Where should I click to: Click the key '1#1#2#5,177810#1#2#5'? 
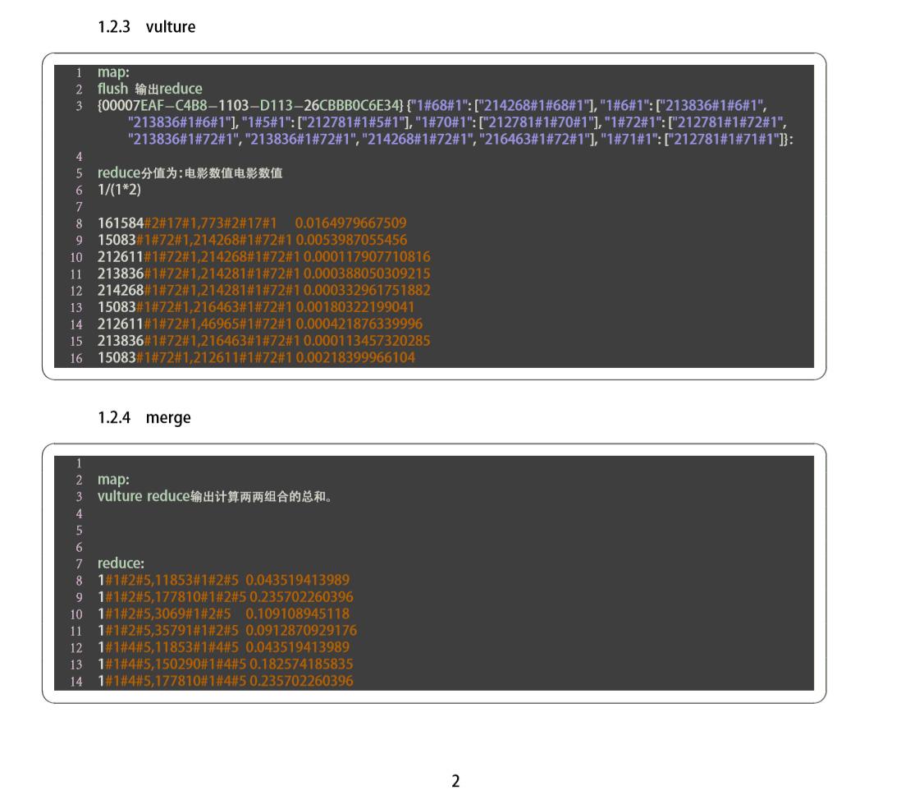(x=171, y=597)
